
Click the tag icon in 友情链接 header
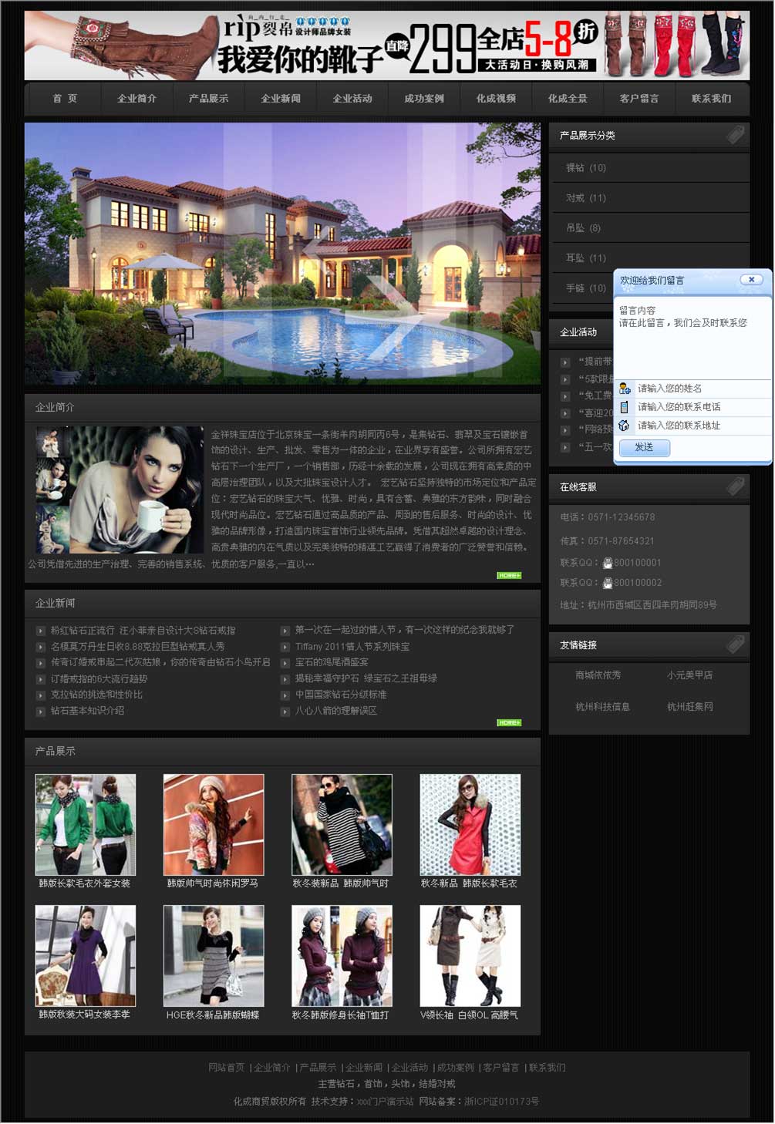coord(736,644)
